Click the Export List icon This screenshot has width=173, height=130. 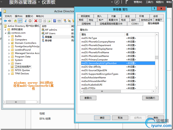49,21
